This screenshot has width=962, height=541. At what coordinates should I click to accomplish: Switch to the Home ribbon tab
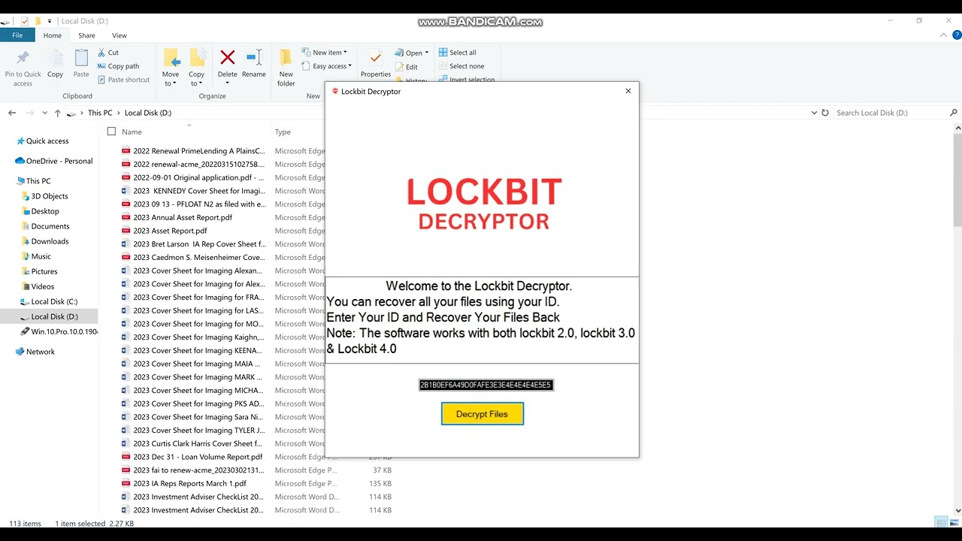(x=53, y=35)
